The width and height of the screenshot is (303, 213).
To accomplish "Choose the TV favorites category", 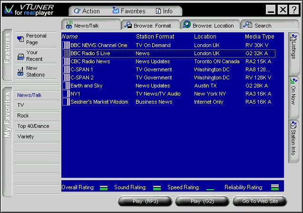I will pos(20,105).
